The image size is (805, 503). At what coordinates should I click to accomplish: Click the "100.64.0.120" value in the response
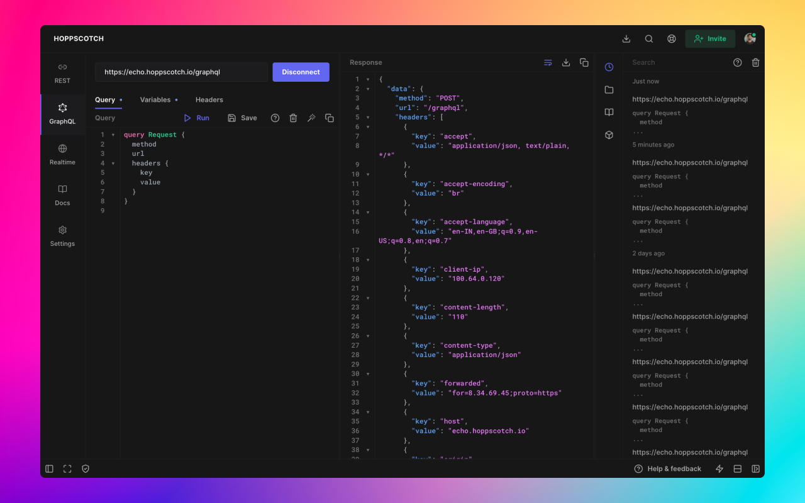tap(476, 279)
